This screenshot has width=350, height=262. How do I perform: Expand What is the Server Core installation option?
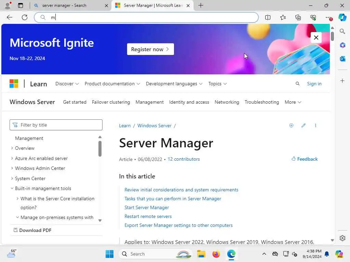click(17, 199)
